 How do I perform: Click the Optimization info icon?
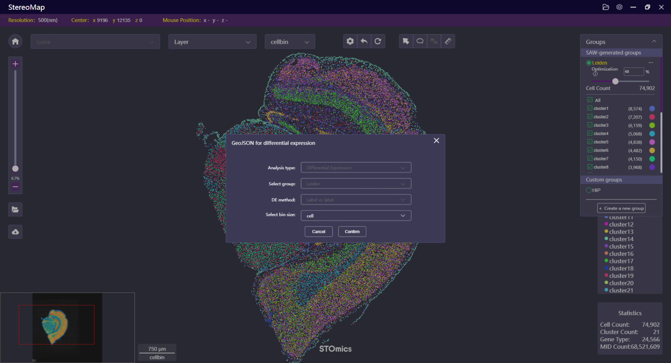point(595,74)
